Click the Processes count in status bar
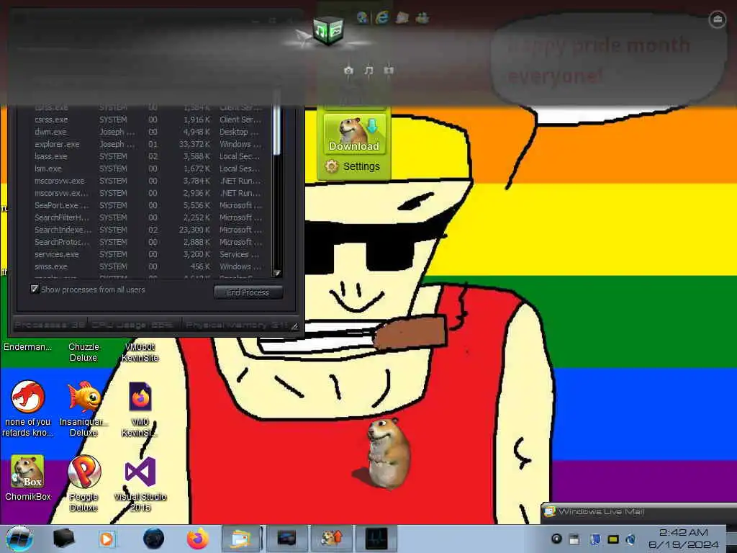 click(50, 325)
